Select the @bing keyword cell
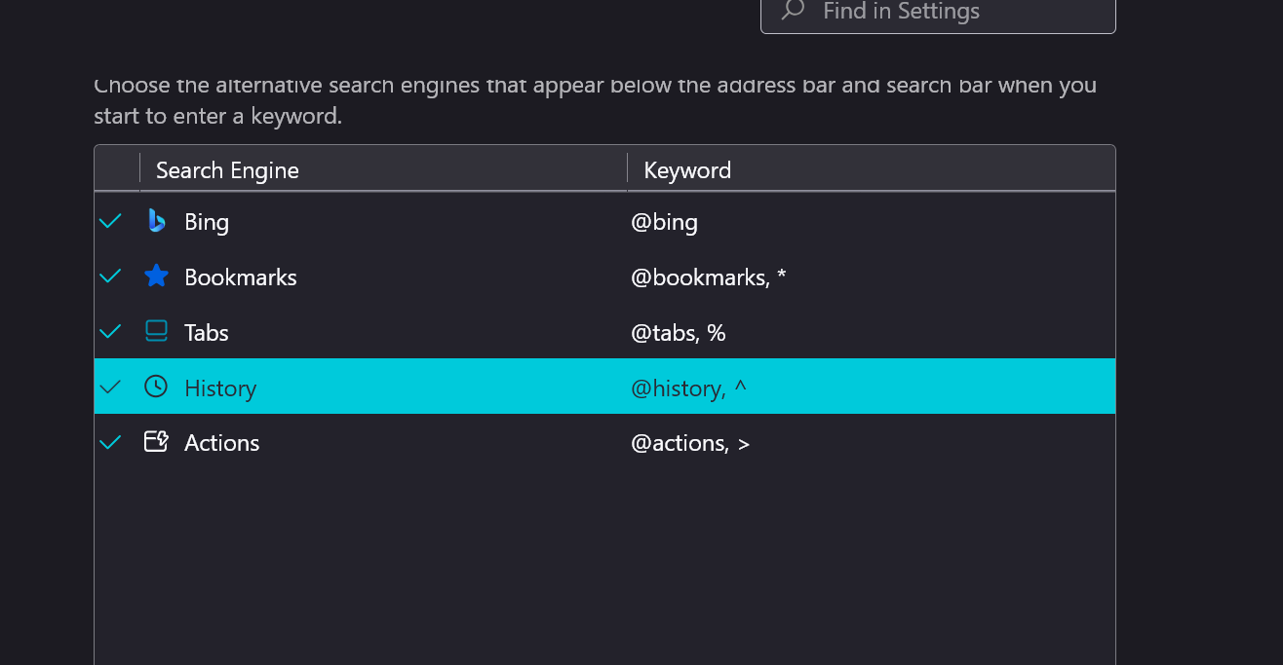Image resolution: width=1283 pixels, height=665 pixels. [665, 222]
